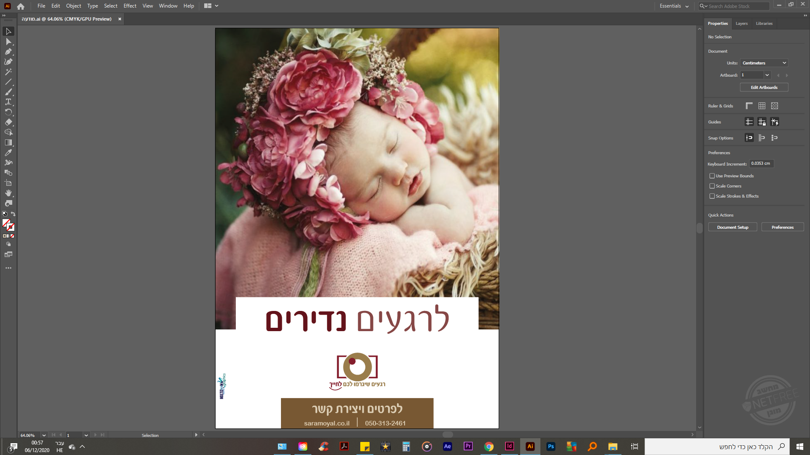Pick the Eyedropper tool
The width and height of the screenshot is (810, 455).
(8, 153)
